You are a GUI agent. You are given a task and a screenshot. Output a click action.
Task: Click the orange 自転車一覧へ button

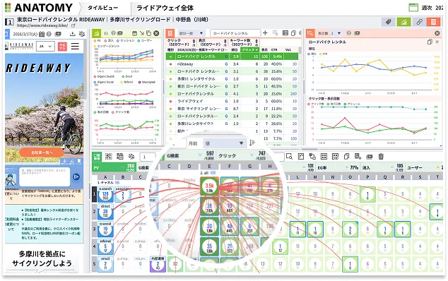coord(42,153)
